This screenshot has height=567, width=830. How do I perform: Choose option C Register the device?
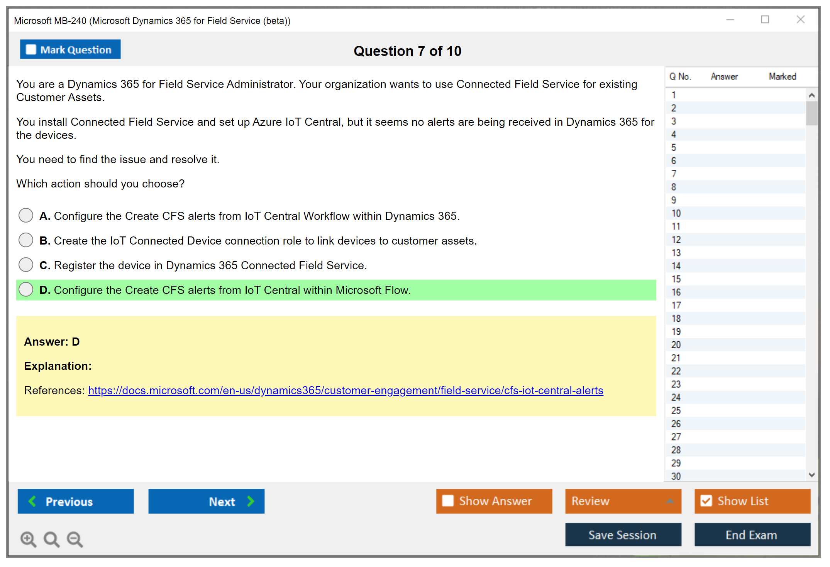(26, 265)
